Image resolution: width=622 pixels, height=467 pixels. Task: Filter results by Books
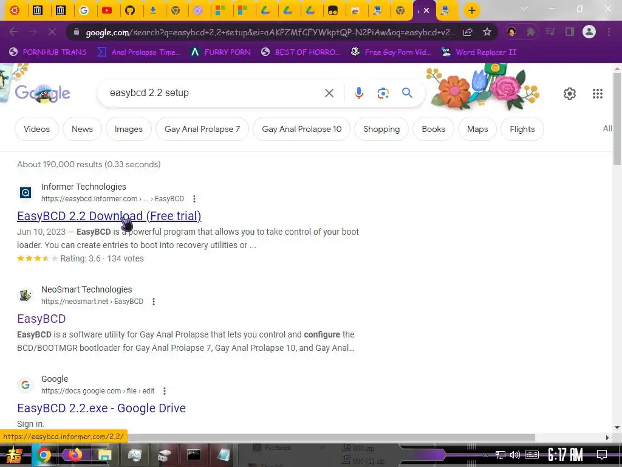(x=433, y=129)
